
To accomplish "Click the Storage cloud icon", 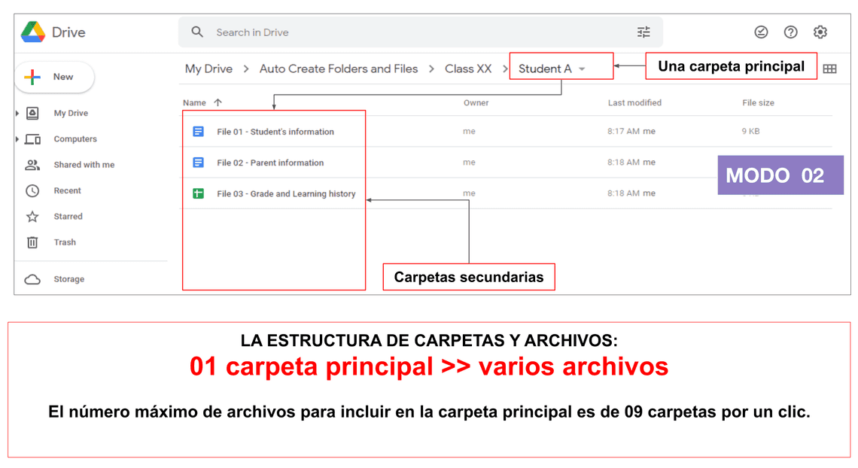I will coord(32,279).
